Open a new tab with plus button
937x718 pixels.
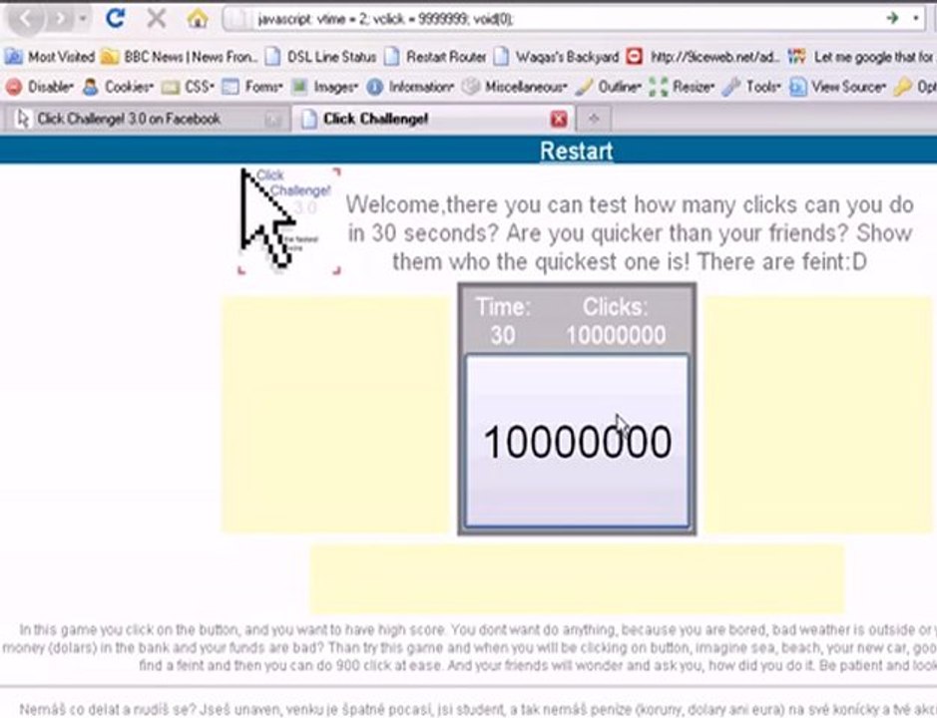point(594,119)
